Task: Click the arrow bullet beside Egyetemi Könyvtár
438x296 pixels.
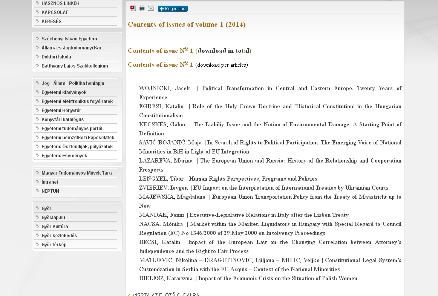Action: 38,110
